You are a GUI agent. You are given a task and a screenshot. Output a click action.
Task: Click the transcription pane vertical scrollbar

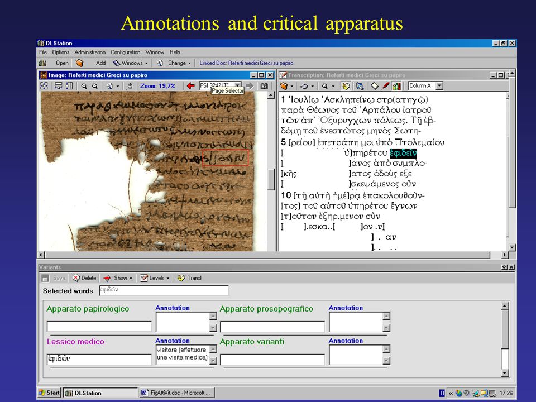coord(512,161)
